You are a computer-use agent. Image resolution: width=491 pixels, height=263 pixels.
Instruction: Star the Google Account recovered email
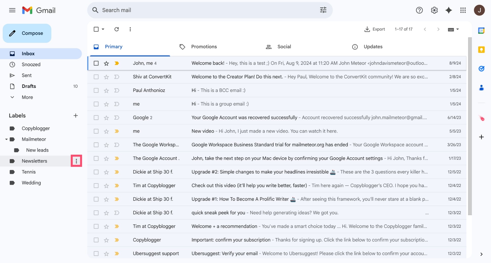click(x=106, y=118)
